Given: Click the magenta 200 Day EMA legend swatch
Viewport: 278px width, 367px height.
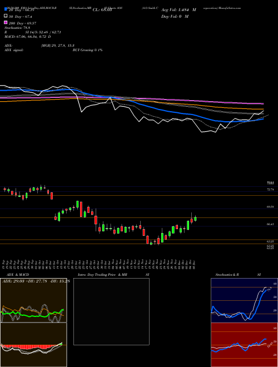Looking at the screenshot, I should click(6, 22).
